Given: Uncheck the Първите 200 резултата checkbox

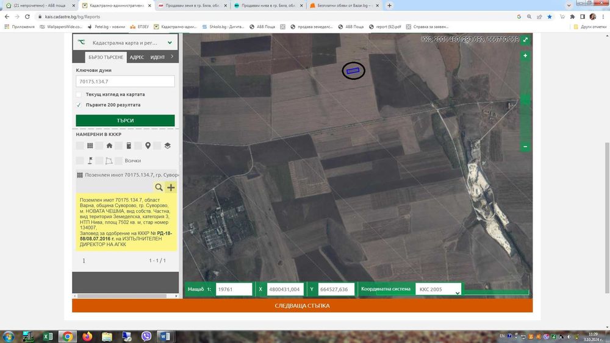Looking at the screenshot, I should (x=79, y=105).
